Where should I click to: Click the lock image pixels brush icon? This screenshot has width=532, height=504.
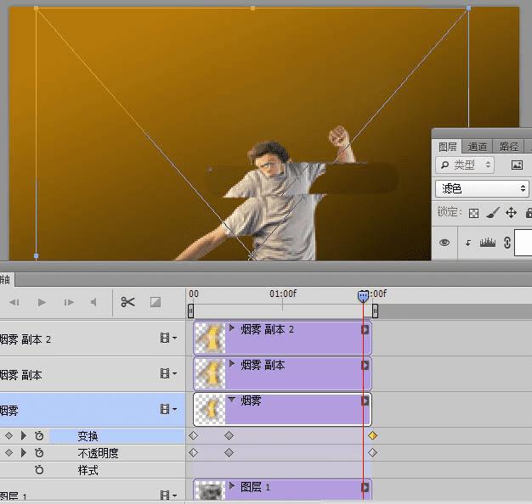pos(493,212)
